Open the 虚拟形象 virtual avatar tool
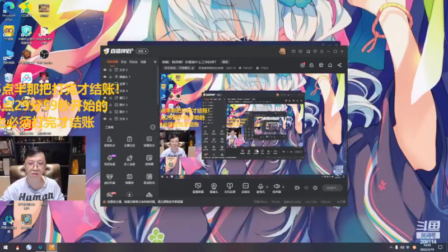The image size is (448, 252). click(x=109, y=179)
